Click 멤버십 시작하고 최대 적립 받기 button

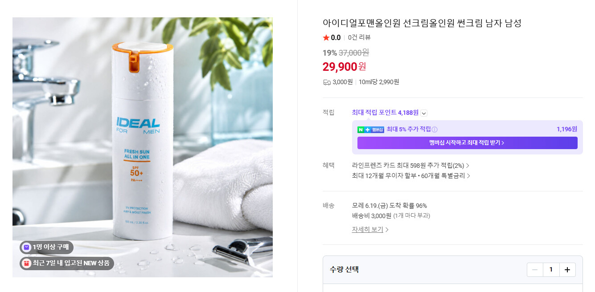pos(467,143)
